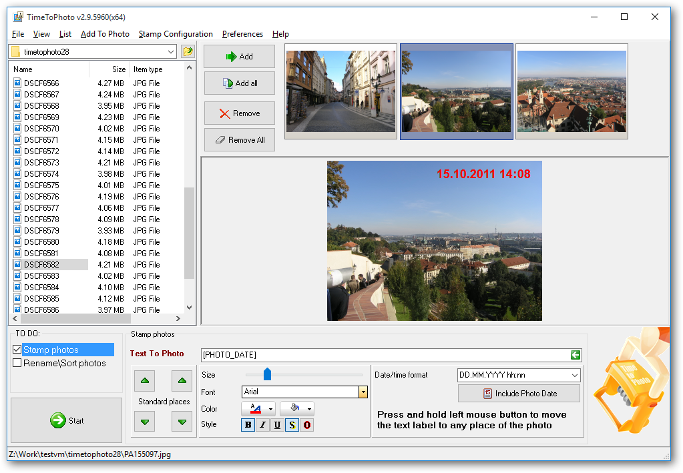Toggle text shadow style button
This screenshot has height=473, width=683.
tap(292, 425)
